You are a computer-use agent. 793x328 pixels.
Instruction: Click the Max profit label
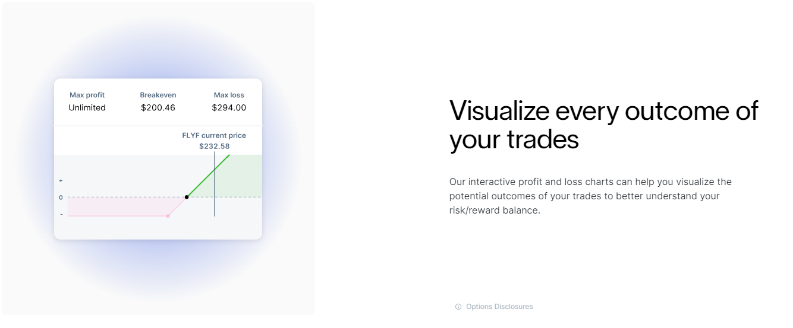coord(87,95)
